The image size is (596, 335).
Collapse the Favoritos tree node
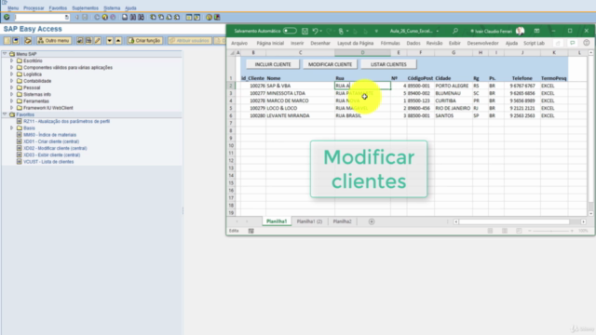pos(5,114)
